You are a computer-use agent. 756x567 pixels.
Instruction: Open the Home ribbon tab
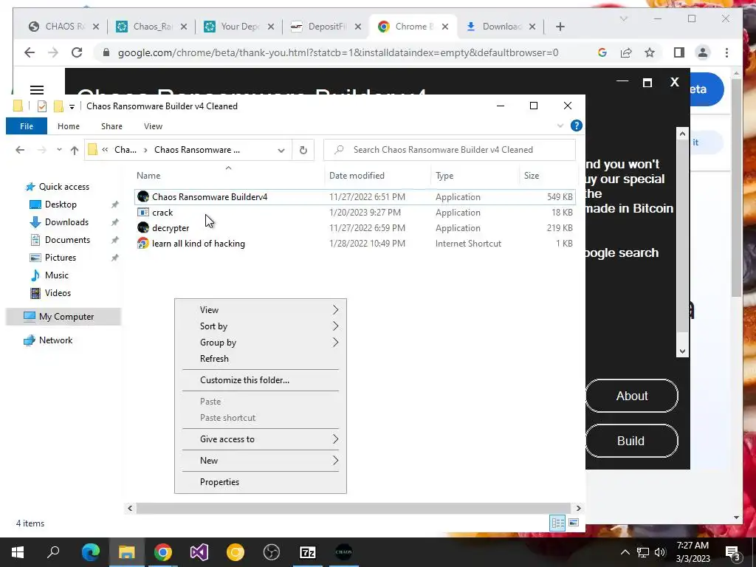coord(69,126)
